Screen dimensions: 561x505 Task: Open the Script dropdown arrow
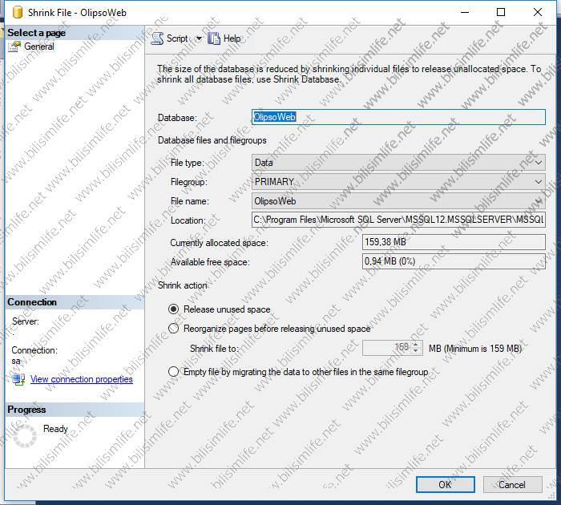199,38
